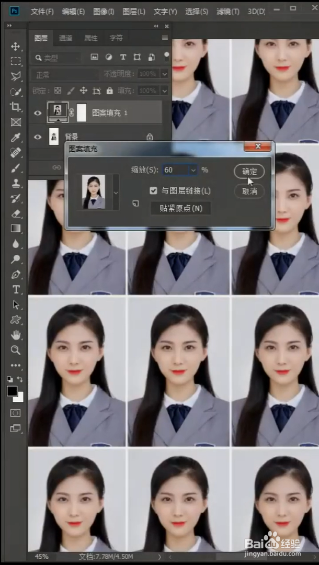This screenshot has height=565, width=319.
Task: Open the 滤镜 menu
Action: click(228, 12)
